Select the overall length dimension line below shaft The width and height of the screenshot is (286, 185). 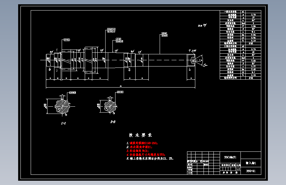pos(120,88)
